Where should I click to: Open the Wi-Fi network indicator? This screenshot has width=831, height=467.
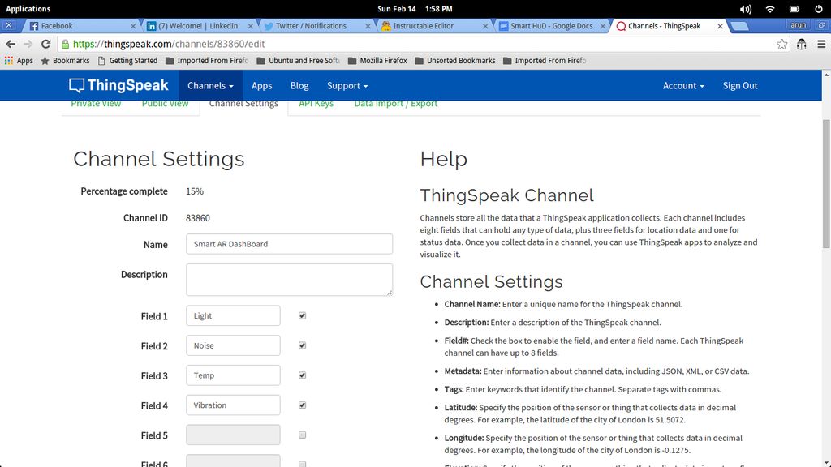pos(770,9)
